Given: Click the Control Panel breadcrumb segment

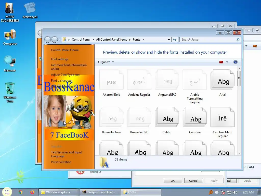Looking at the screenshot, I should 81,40.
